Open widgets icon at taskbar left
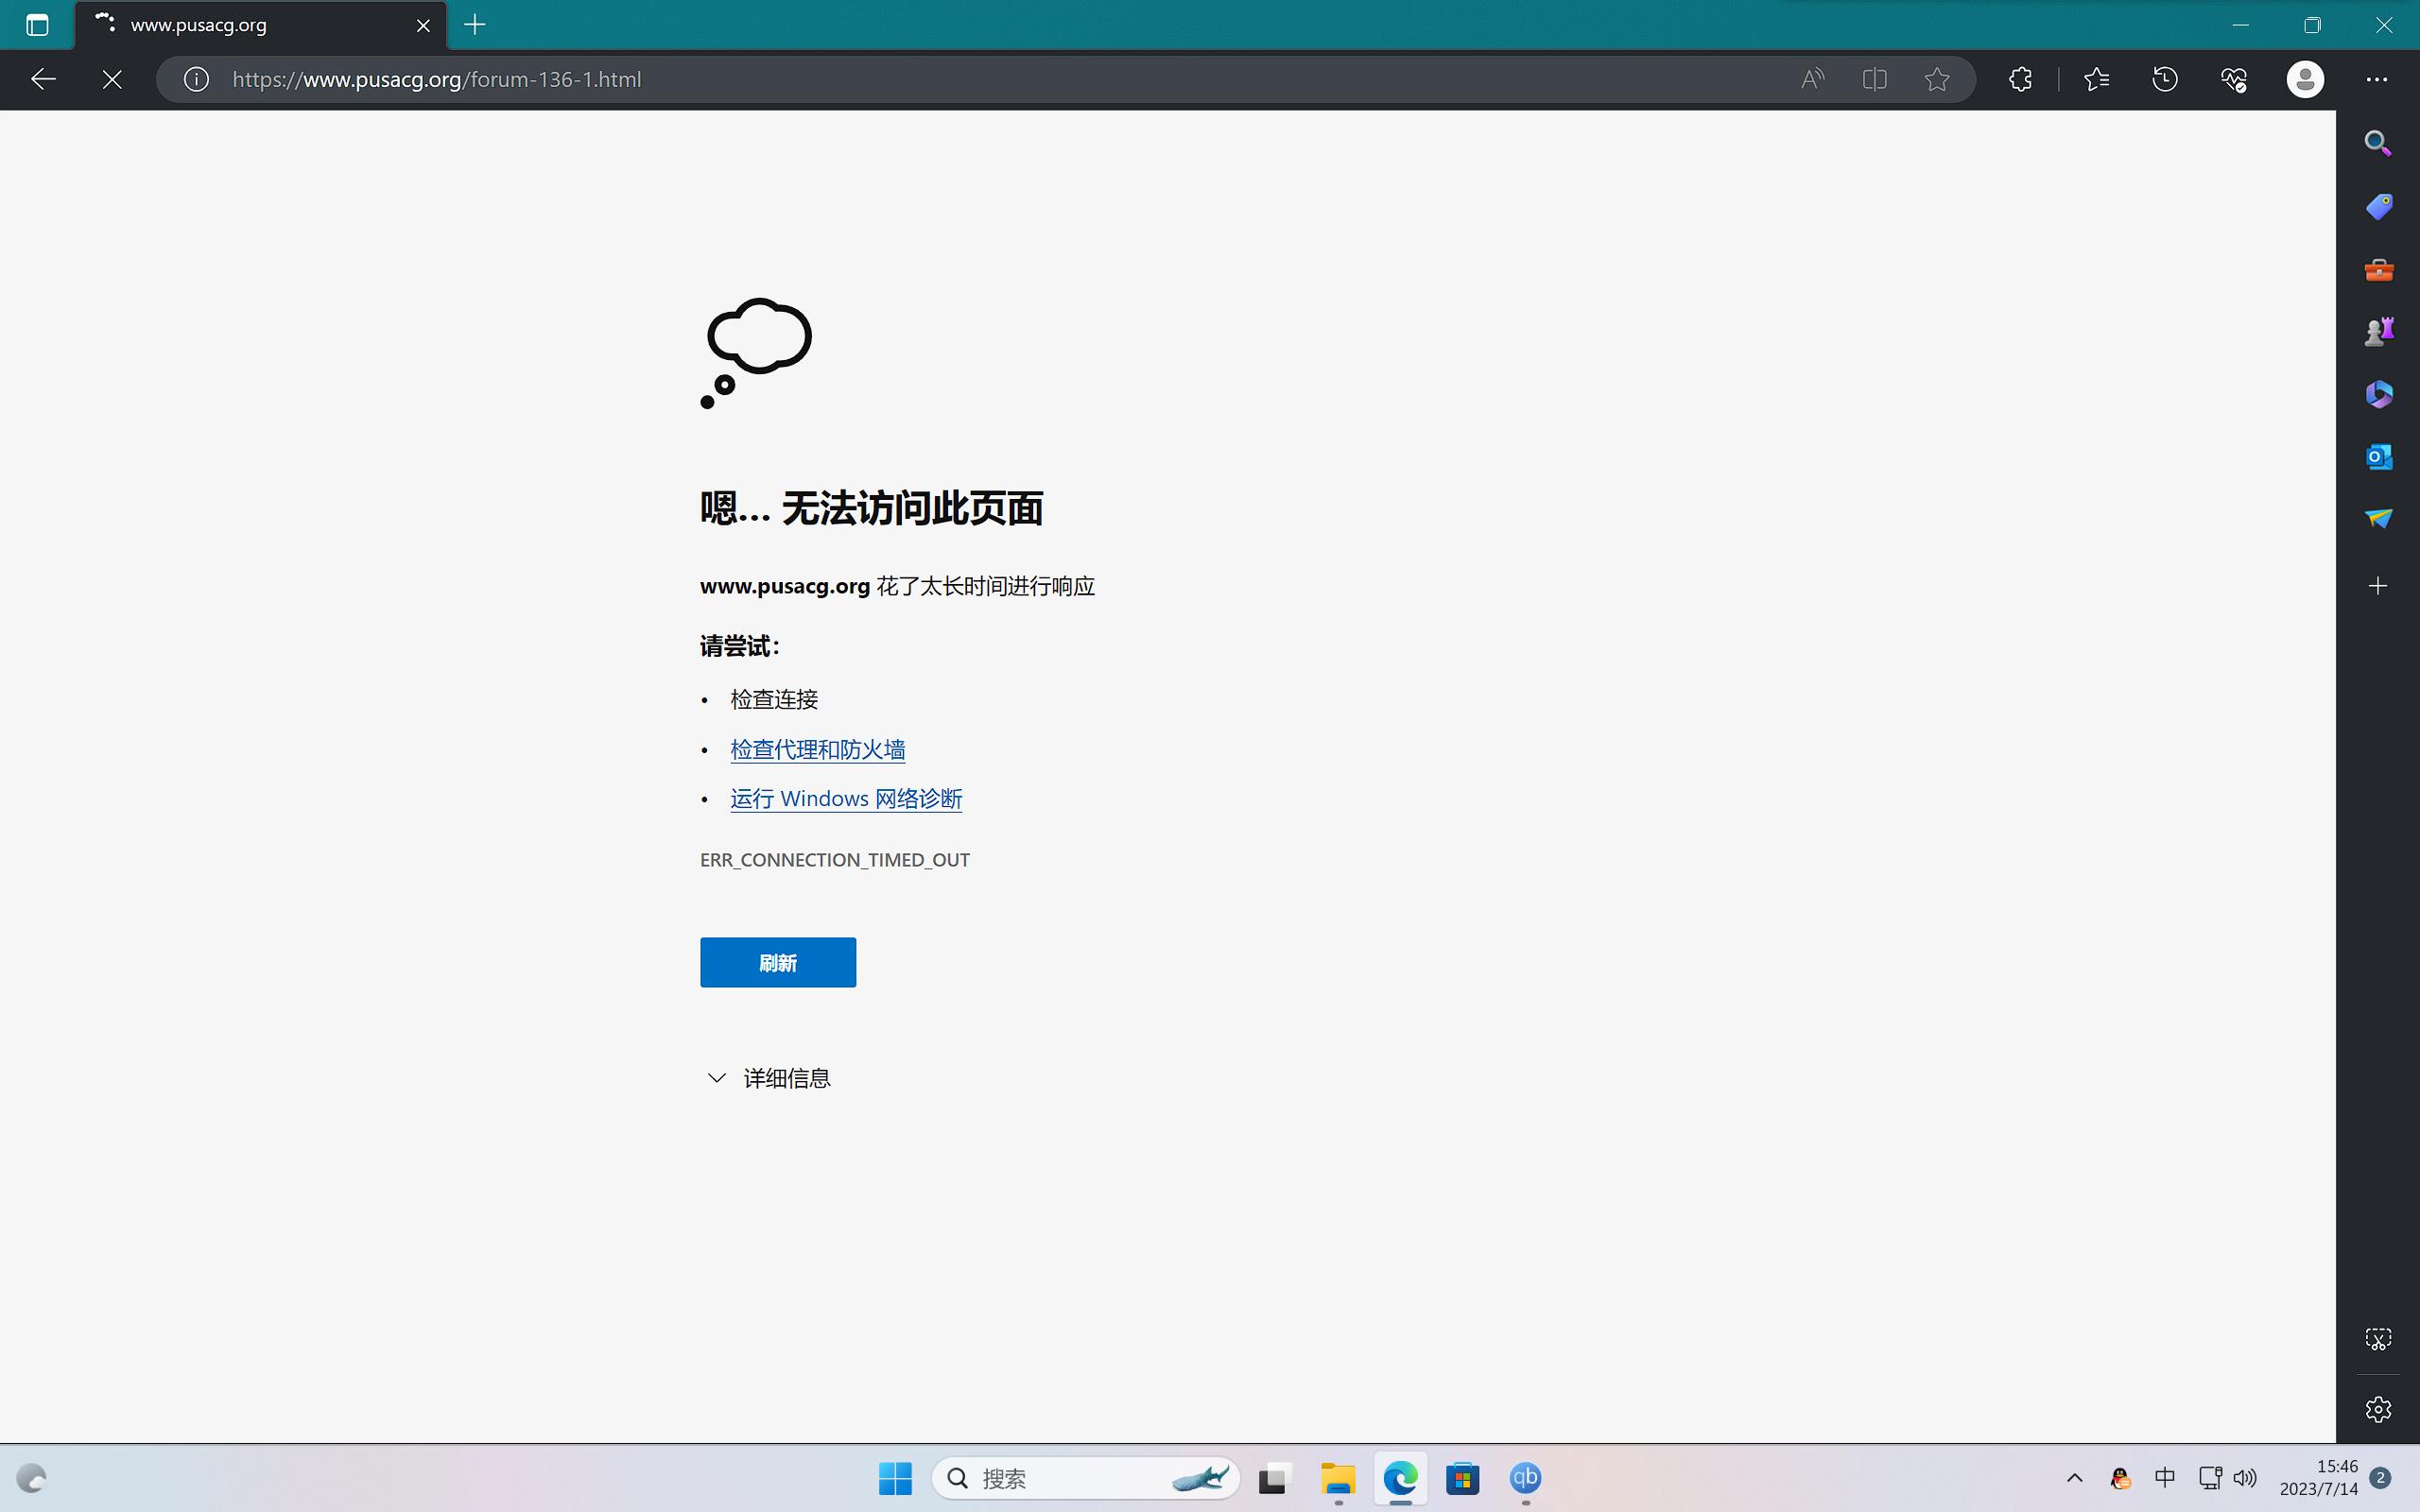The height and width of the screenshot is (1512, 2420). coord(32,1478)
